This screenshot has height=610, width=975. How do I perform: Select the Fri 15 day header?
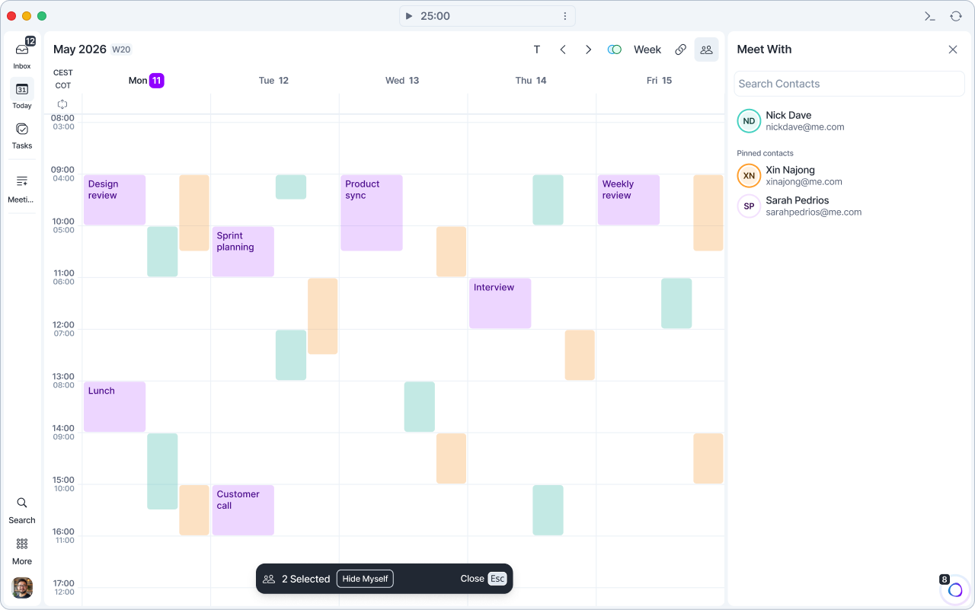coord(660,81)
